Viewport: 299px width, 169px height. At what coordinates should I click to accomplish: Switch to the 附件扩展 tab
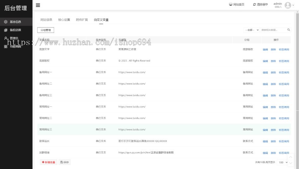tap(82, 20)
